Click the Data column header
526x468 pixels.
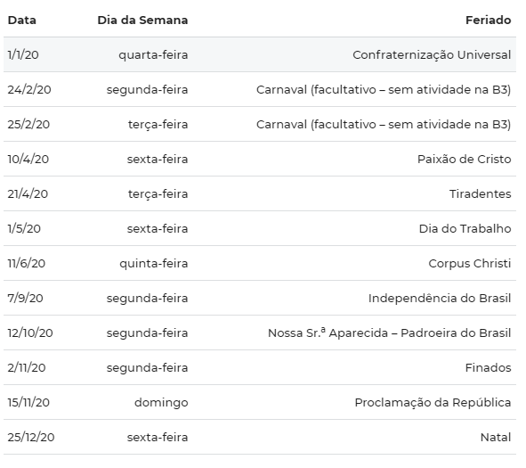click(x=21, y=21)
